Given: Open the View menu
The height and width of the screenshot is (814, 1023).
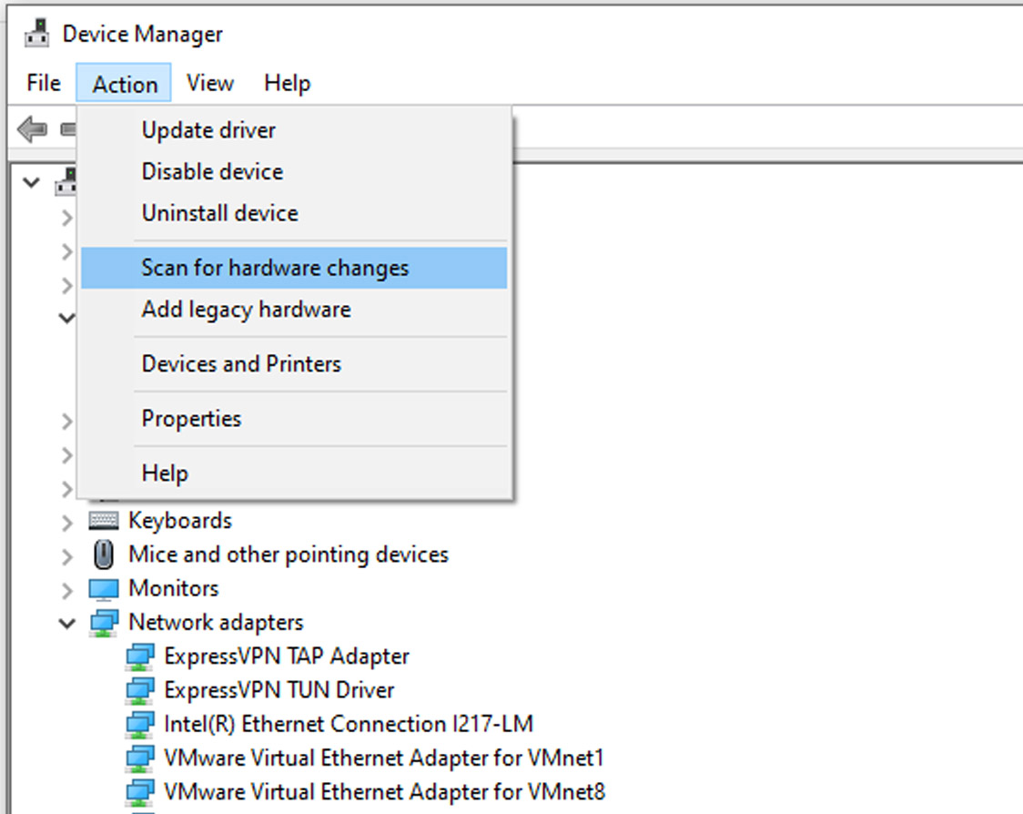Looking at the screenshot, I should click(210, 83).
